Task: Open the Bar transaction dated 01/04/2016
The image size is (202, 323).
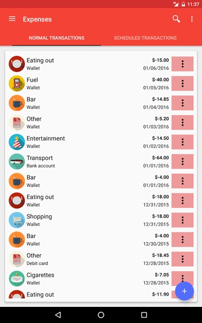Action: (89, 103)
